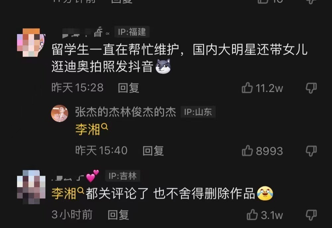Search yellow 李湘 keyword in Jilin comment

pyautogui.click(x=64, y=193)
